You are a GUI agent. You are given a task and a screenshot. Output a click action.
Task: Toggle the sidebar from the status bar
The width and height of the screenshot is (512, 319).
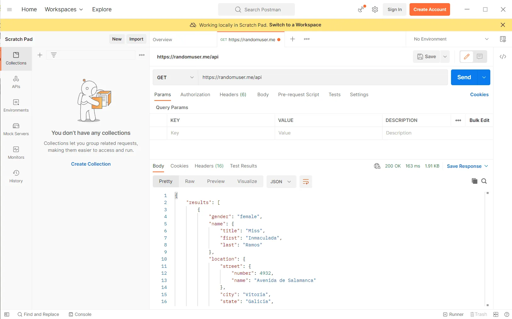7,314
